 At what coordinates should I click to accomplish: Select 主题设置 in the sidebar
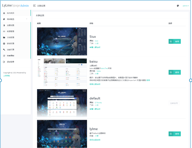(x=10, y=25)
